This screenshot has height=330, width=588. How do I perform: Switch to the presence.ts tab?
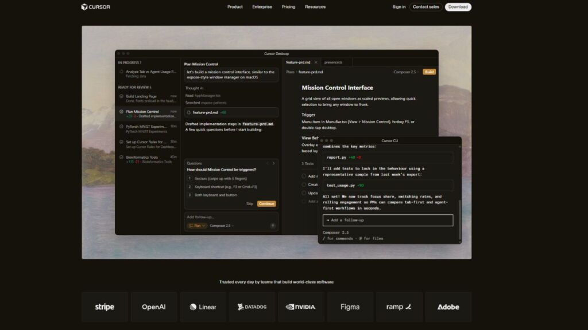coord(334,62)
